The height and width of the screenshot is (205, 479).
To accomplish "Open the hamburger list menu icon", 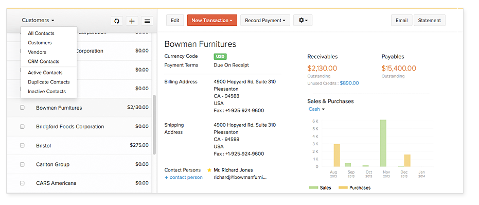I will [x=147, y=21].
